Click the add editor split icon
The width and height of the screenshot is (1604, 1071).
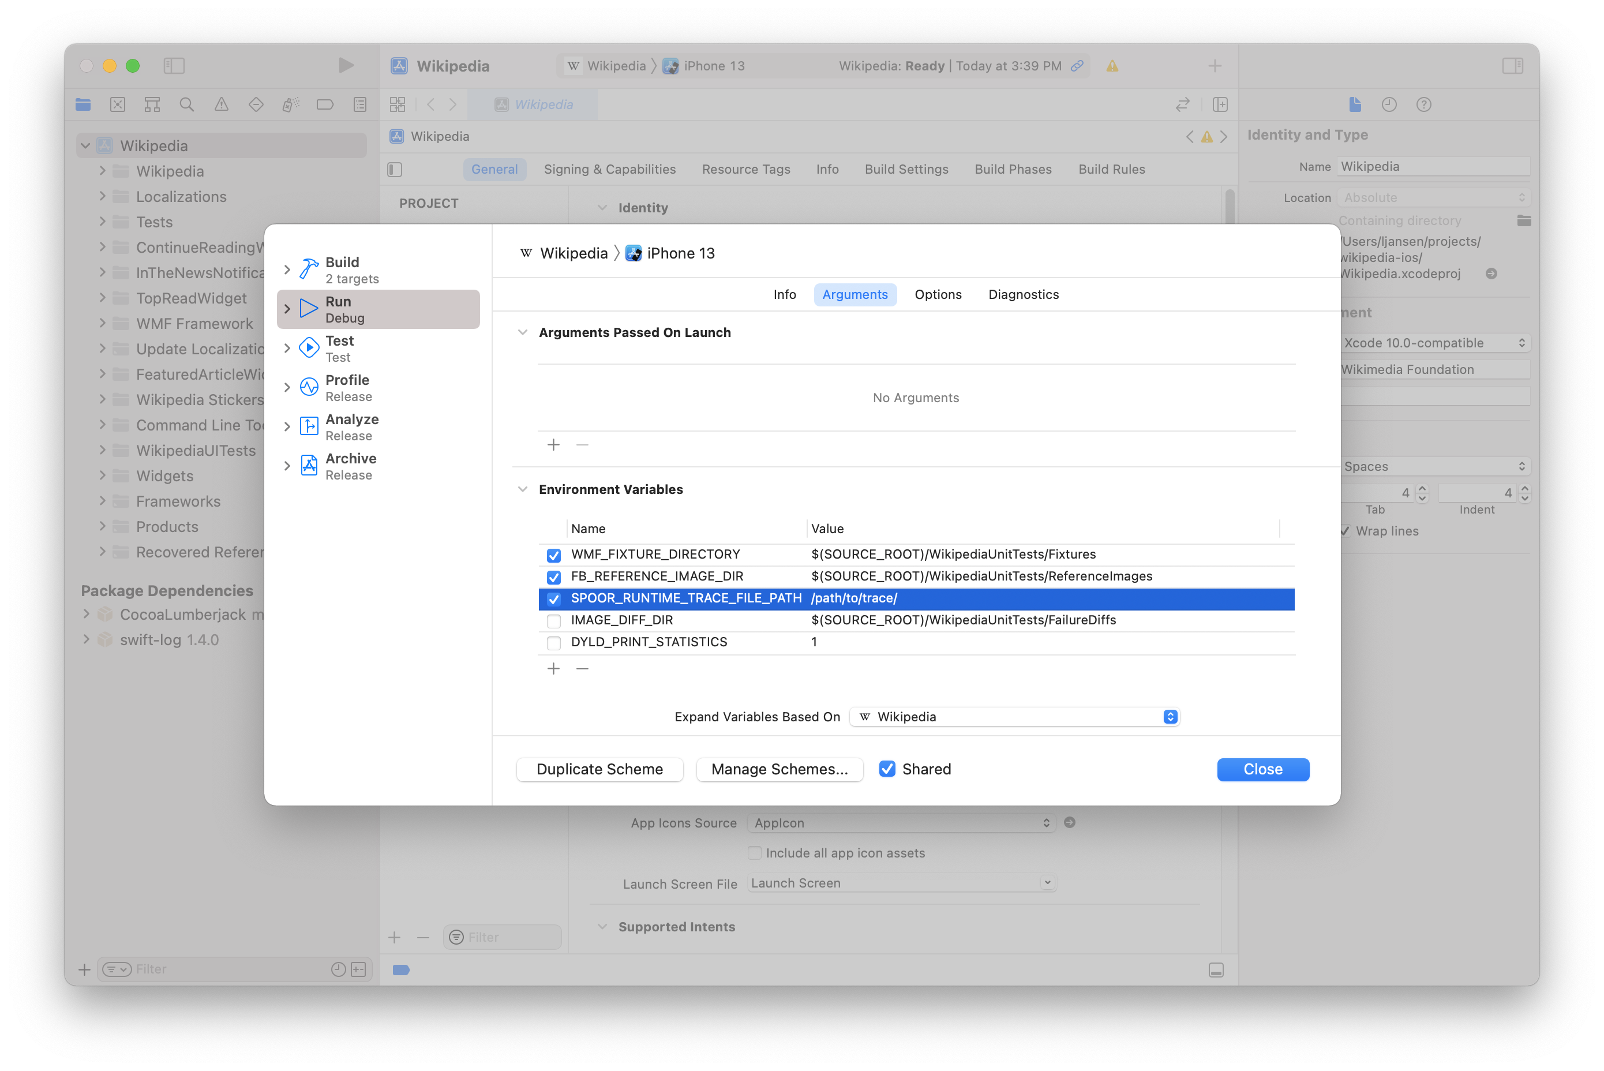pos(1220,104)
